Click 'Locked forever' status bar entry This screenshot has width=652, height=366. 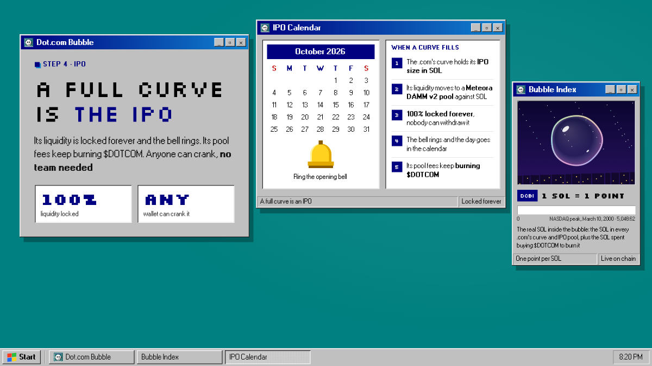pos(481,202)
